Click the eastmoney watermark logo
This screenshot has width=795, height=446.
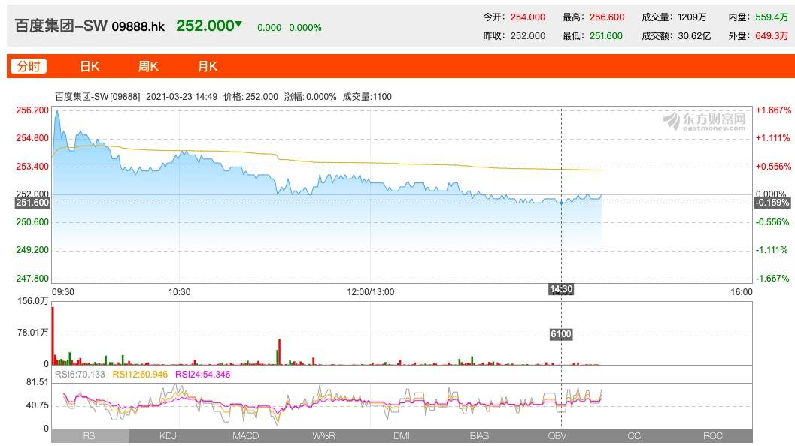tap(704, 121)
